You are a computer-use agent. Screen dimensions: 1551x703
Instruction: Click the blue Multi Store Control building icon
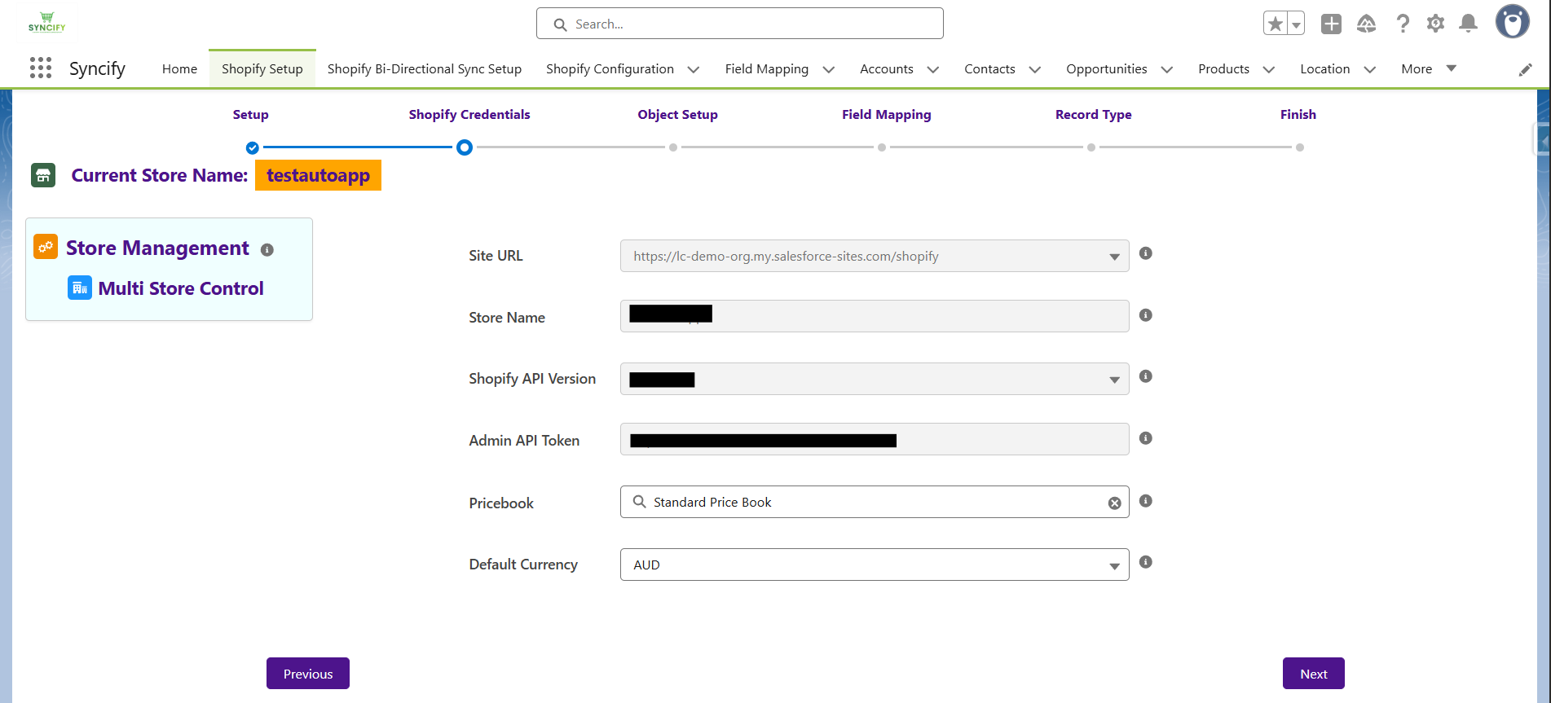(x=80, y=288)
